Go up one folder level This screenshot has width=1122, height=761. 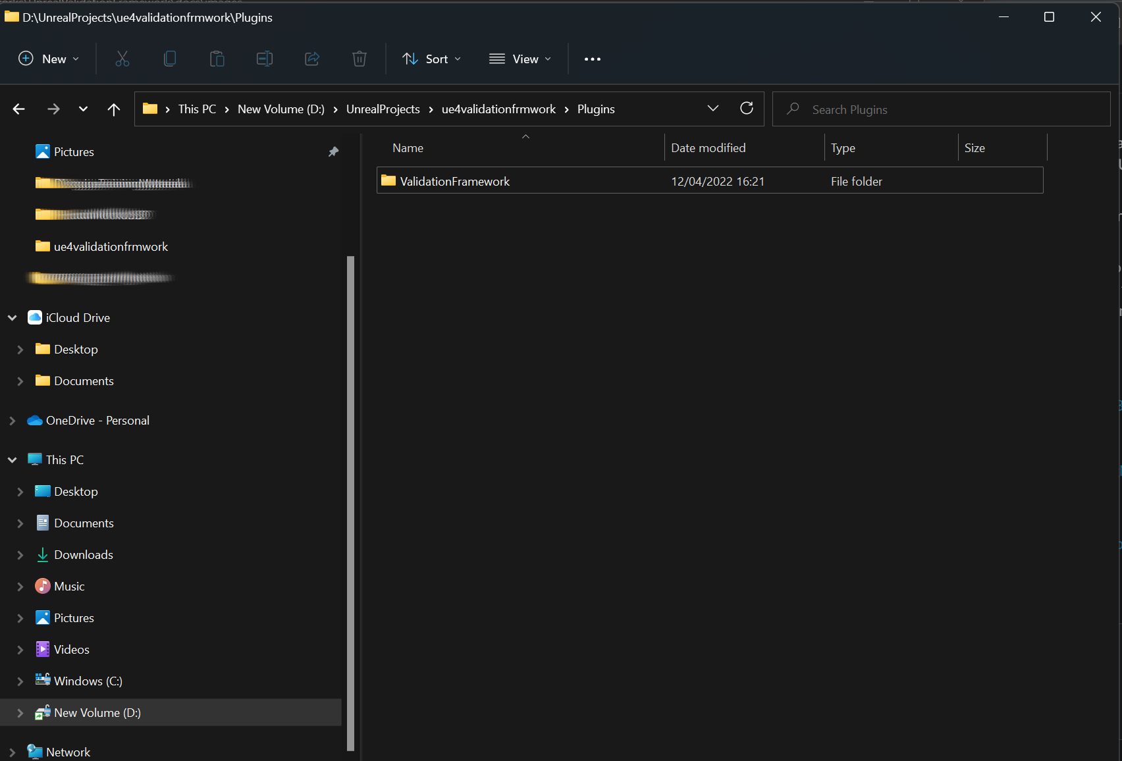tap(114, 109)
